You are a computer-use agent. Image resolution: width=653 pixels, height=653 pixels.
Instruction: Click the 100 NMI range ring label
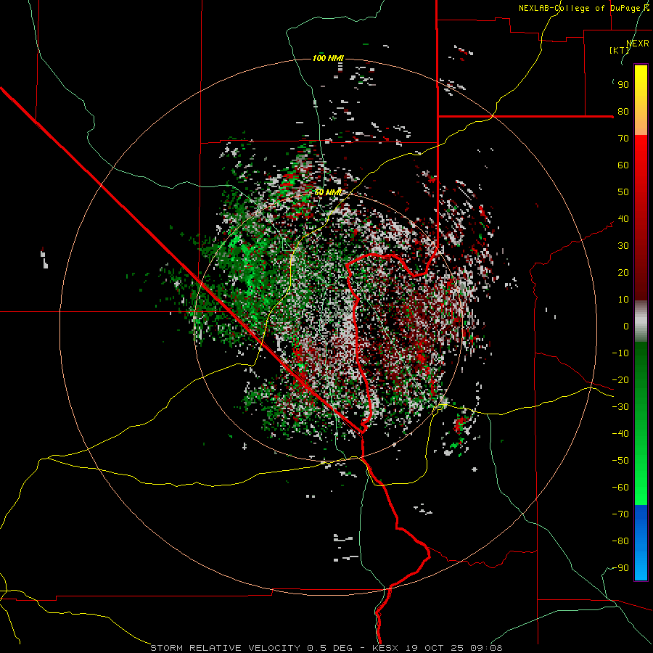point(328,58)
